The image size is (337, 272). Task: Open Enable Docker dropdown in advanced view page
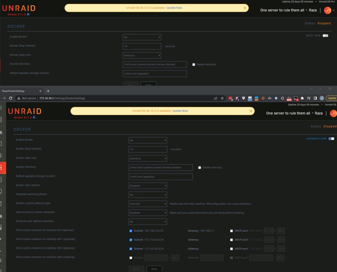coord(148,140)
